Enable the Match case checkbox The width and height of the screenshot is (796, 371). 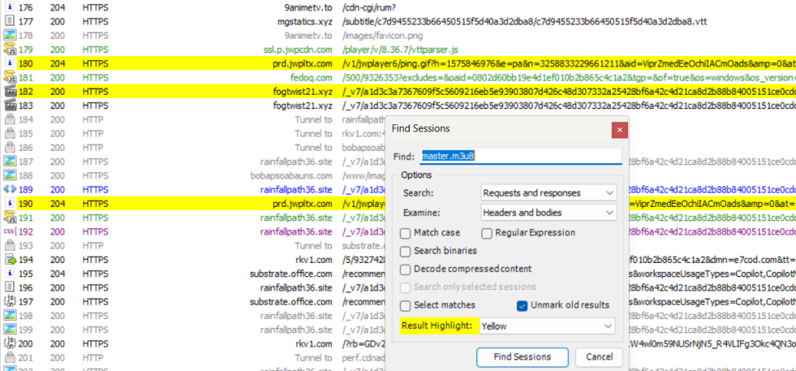coord(406,233)
